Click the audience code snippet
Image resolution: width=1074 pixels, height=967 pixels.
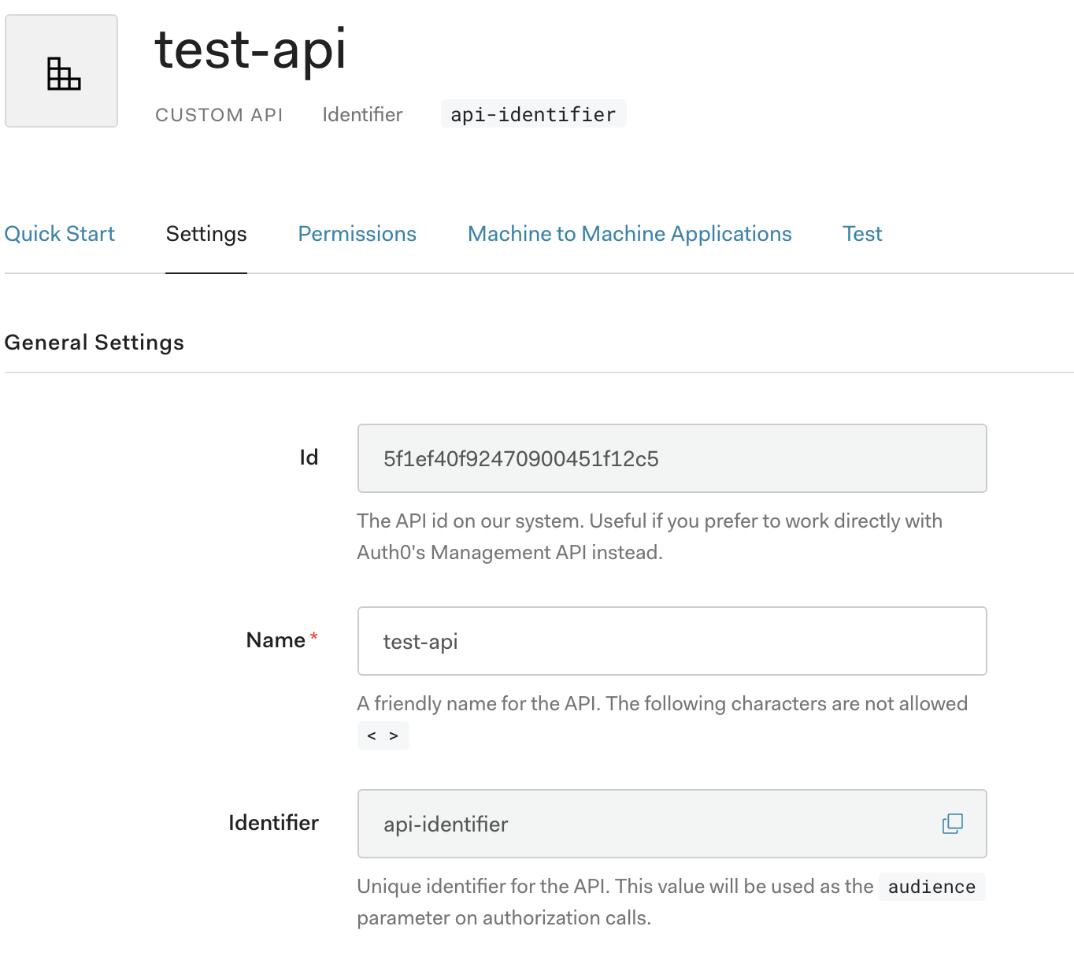(x=931, y=887)
